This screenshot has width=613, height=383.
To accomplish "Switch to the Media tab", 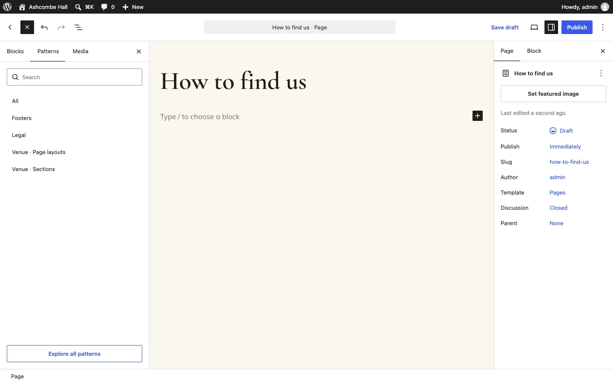I will coord(80,51).
